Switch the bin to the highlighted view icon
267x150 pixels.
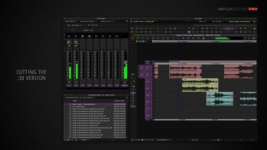68,140
